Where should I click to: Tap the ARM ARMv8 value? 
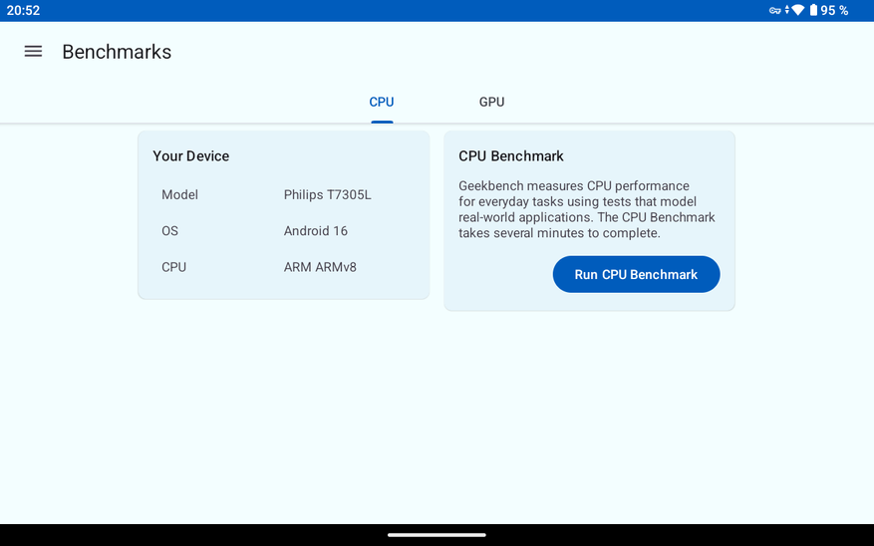click(x=320, y=267)
